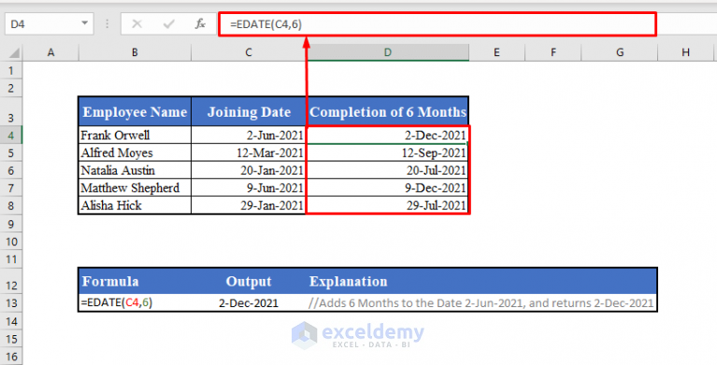Select column E header
717x365 pixels.
[496, 52]
